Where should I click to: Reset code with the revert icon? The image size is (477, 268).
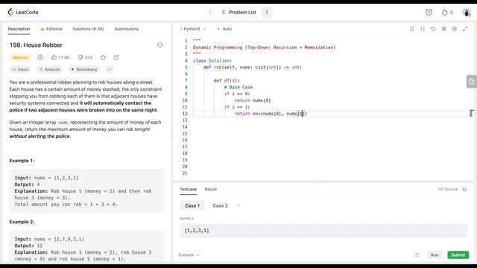[433, 29]
